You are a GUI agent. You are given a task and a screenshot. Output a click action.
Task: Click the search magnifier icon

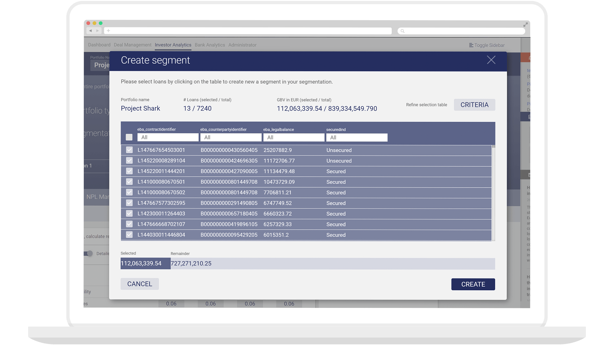click(403, 31)
